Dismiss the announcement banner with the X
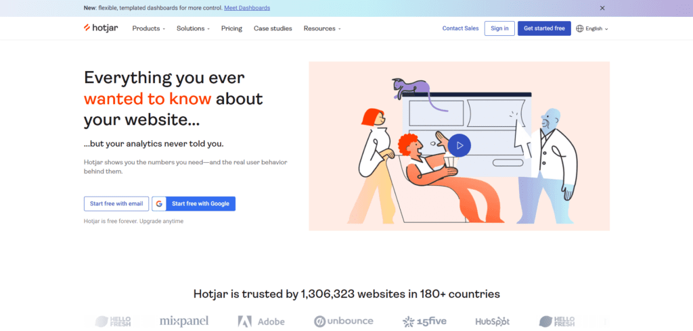This screenshot has width=693, height=331. [602, 8]
